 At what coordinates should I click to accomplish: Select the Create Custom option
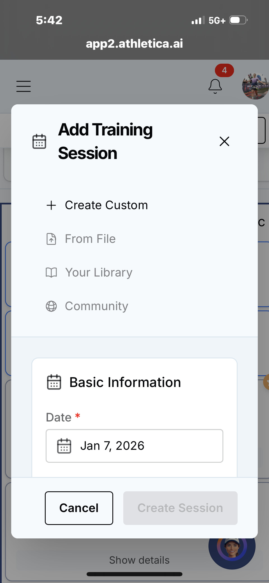click(106, 205)
